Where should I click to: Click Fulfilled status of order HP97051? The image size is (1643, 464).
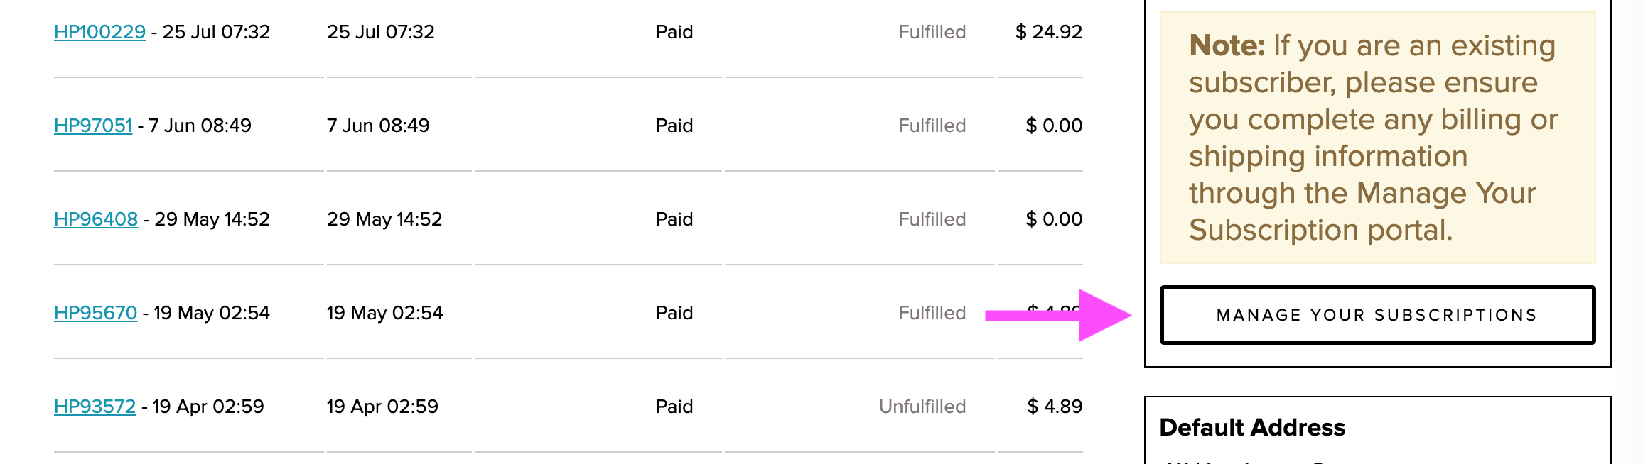click(x=932, y=126)
